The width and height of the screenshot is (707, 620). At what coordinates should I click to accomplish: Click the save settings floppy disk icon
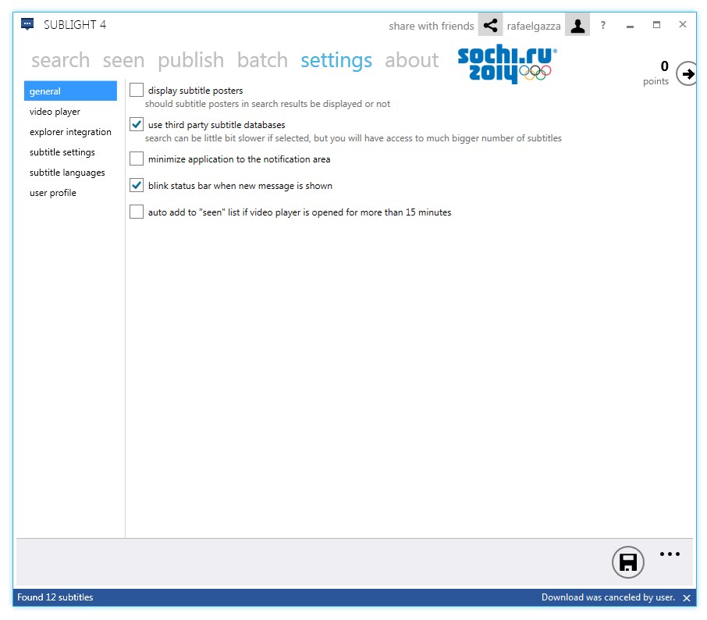[x=628, y=562]
